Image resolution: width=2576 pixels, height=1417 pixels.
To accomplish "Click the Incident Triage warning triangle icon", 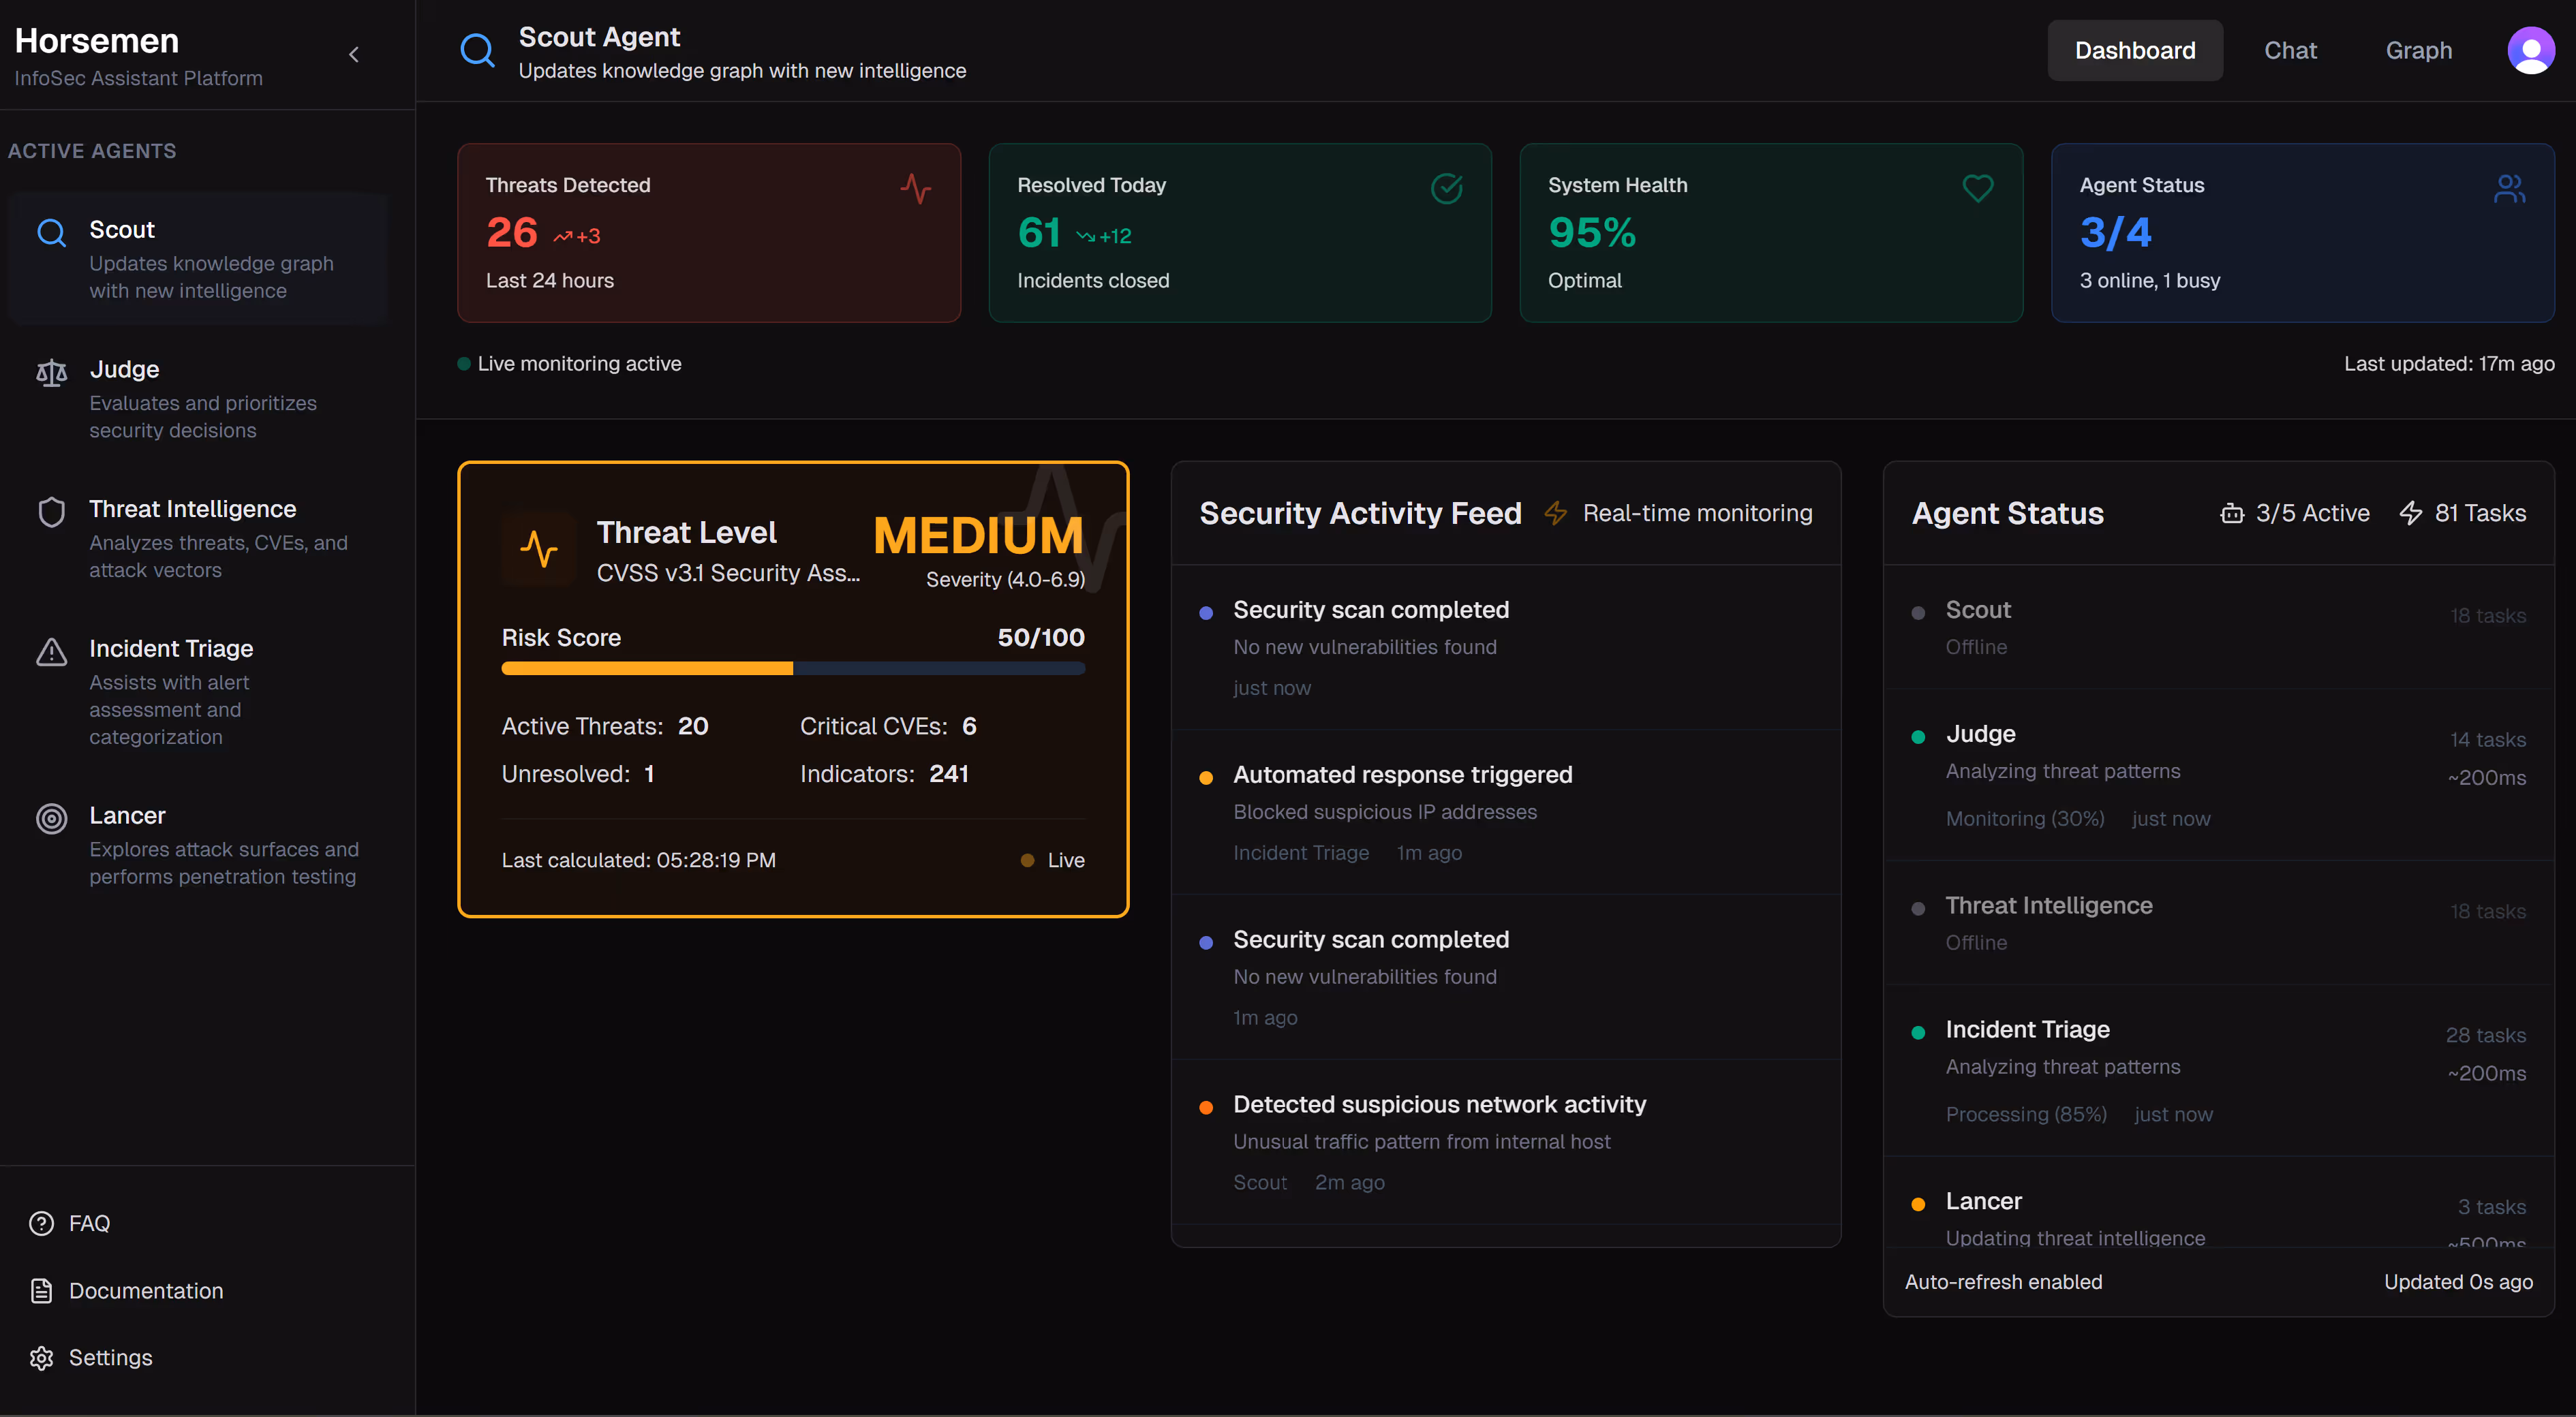I will (x=51, y=652).
